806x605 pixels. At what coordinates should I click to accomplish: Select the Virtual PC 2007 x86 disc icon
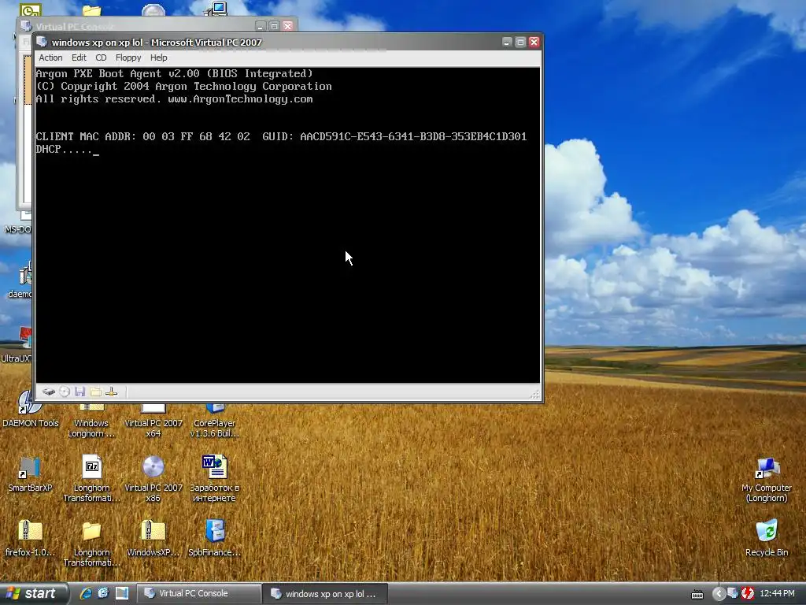(153, 478)
